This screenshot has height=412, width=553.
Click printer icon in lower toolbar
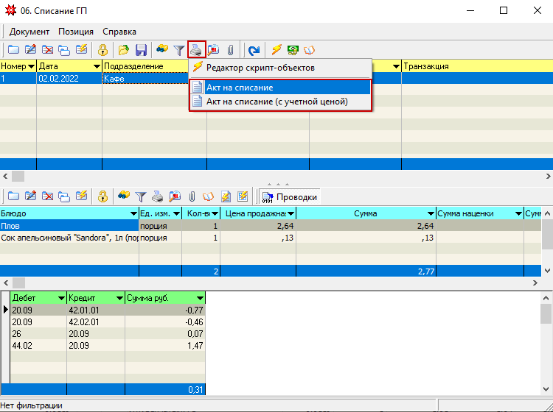point(158,196)
